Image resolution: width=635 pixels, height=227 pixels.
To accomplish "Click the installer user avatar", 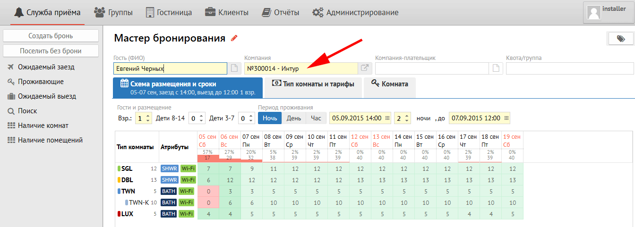I will [593, 12].
